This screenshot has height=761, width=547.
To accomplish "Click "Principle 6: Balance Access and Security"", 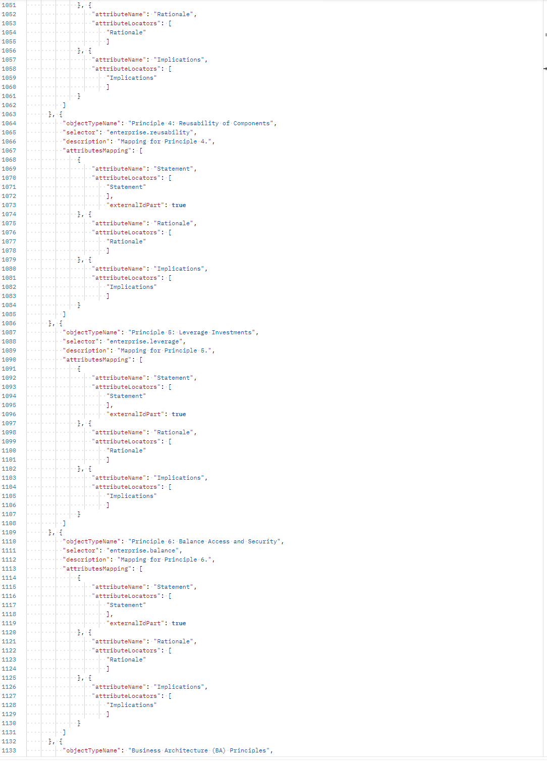I will pyautogui.click(x=204, y=541).
